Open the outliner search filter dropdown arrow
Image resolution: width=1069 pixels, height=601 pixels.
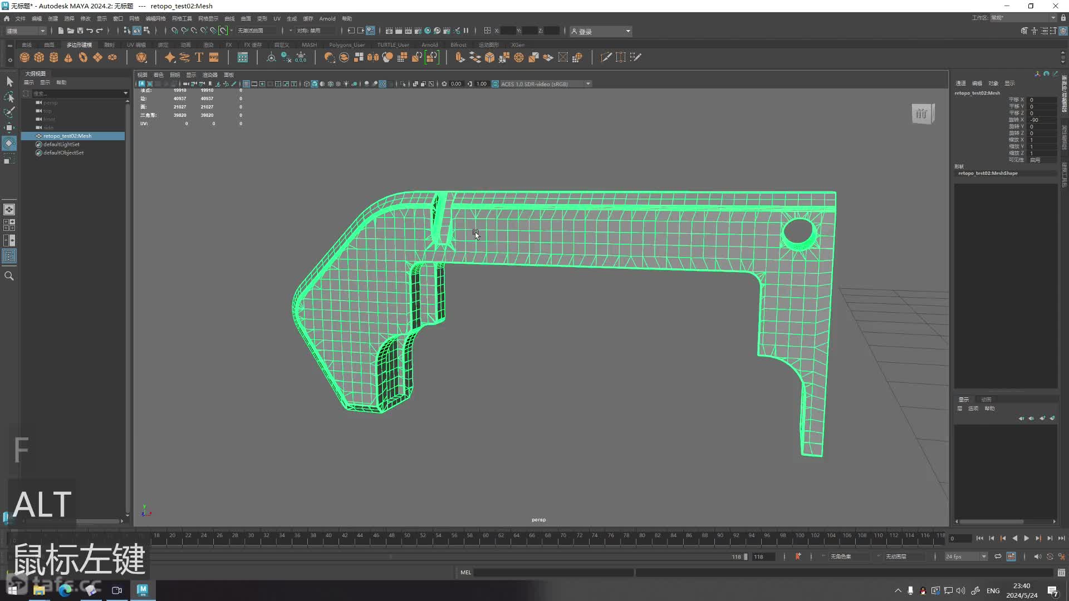pos(125,93)
